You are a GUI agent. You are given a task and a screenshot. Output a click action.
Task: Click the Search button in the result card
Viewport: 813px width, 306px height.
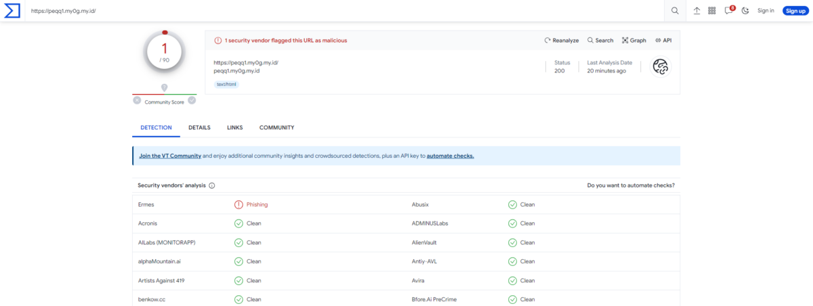(600, 41)
